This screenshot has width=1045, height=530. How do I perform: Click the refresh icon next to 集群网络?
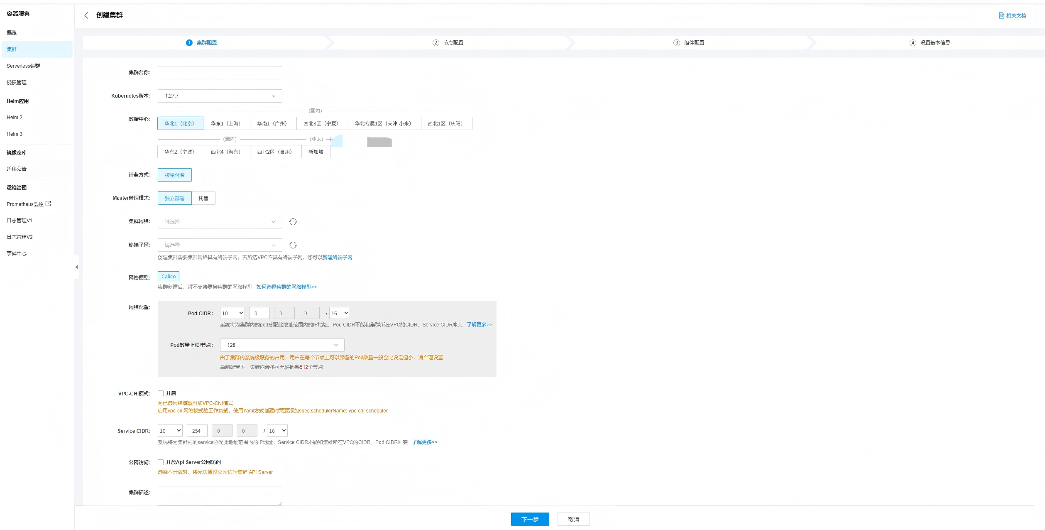[x=293, y=222]
